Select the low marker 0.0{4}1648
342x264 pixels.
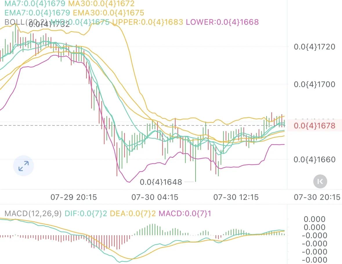coord(161,182)
